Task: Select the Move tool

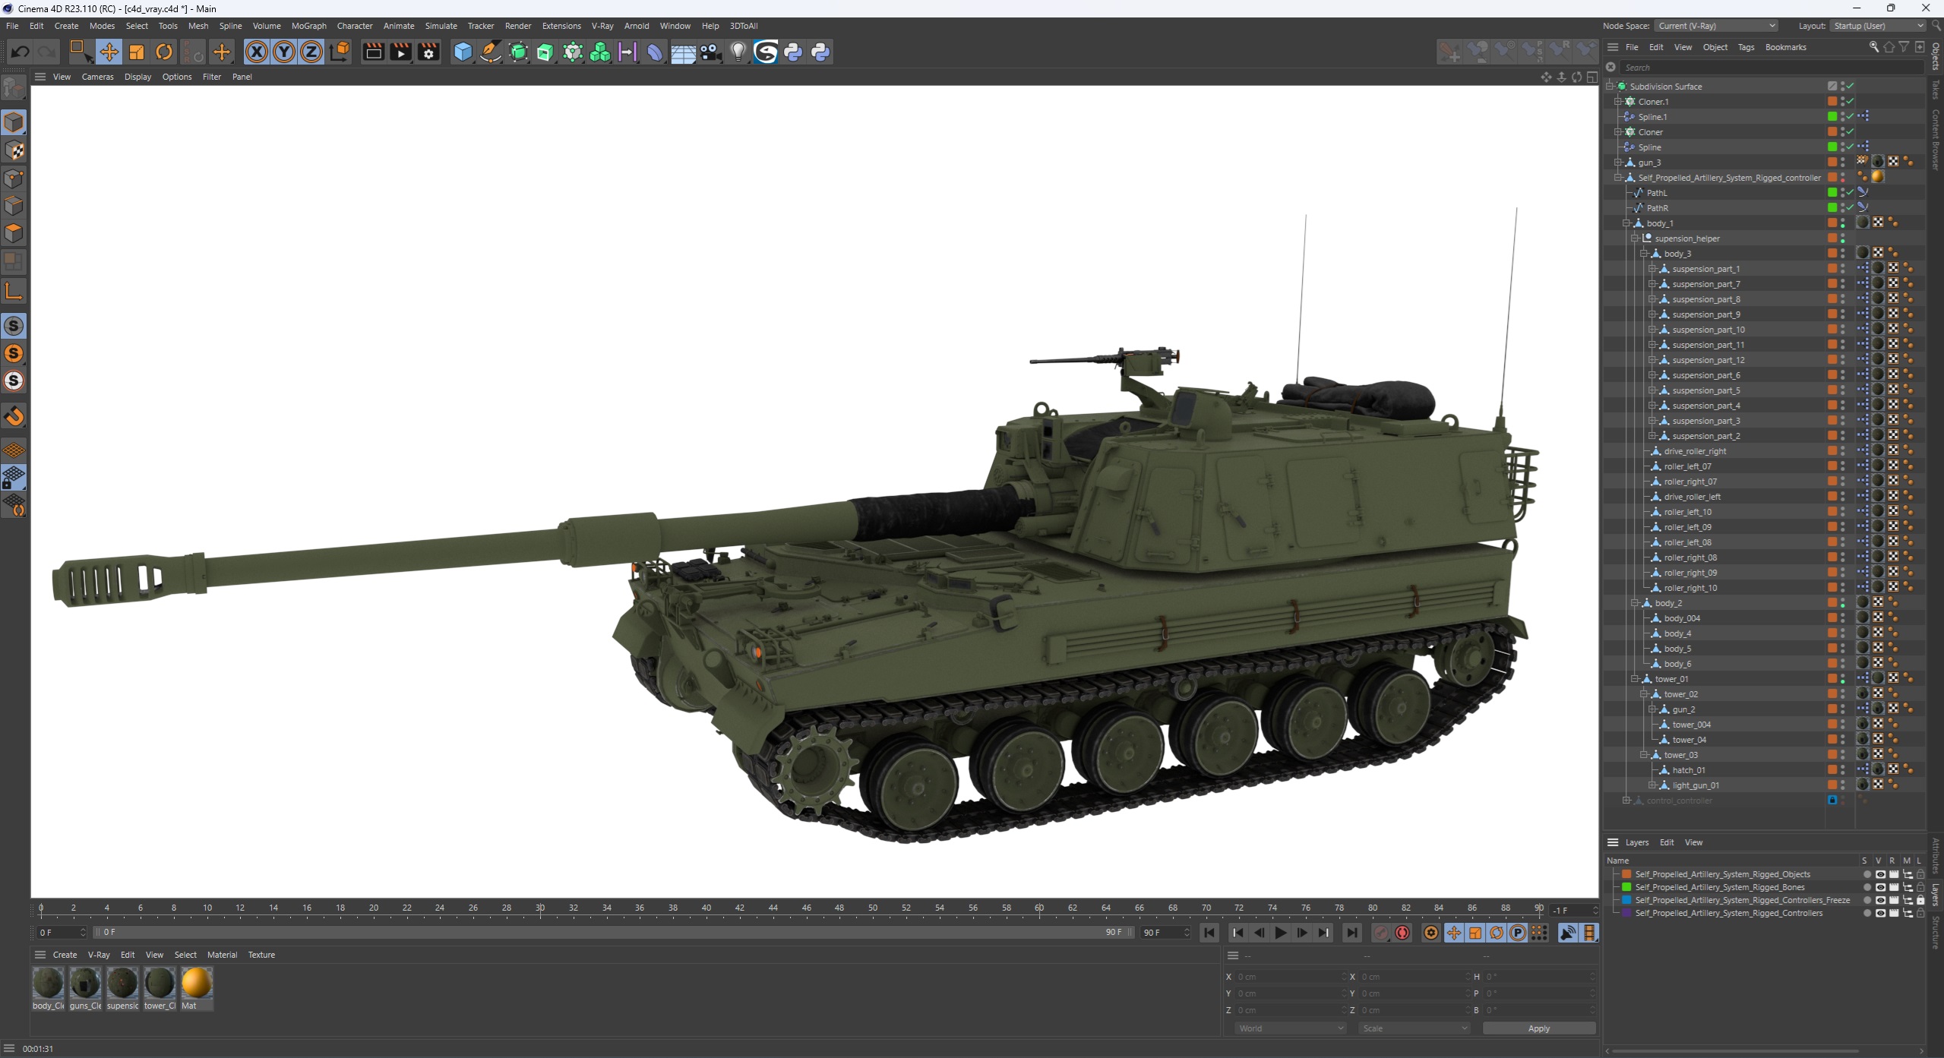Action: pyautogui.click(x=109, y=52)
